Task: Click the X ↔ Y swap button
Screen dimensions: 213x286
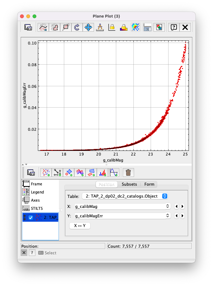Action: tap(80, 225)
